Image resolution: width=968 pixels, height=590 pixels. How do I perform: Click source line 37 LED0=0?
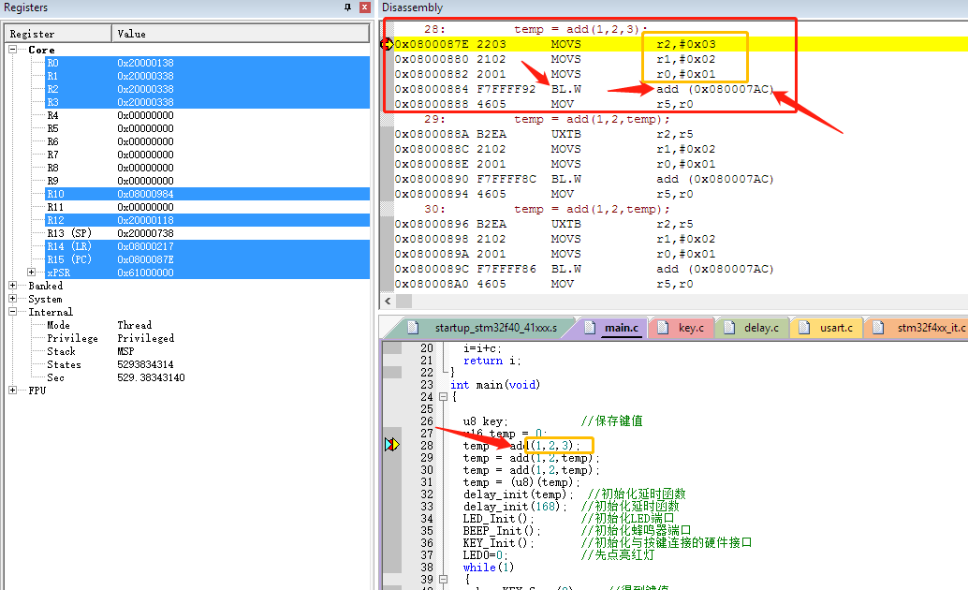coord(485,554)
